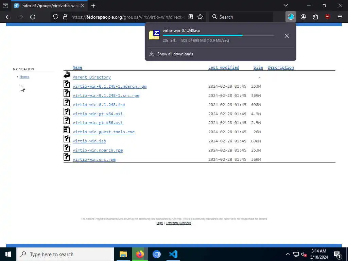The width and height of the screenshot is (348, 261).
Task: Download virtio-win-0.1.248-1.noarch.rpm
Action: (110, 86)
